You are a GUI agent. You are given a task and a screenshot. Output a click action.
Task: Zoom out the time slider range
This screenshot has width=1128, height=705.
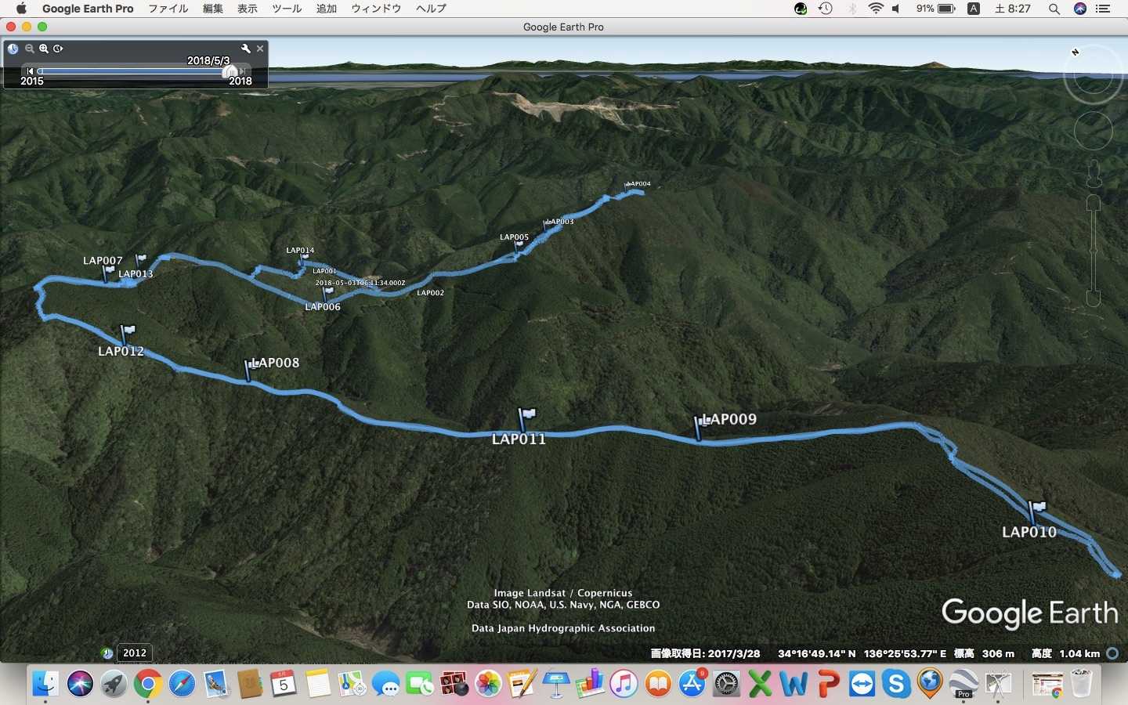coord(30,49)
